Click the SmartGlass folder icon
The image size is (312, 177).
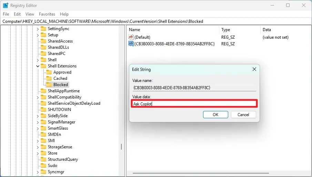point(43,128)
